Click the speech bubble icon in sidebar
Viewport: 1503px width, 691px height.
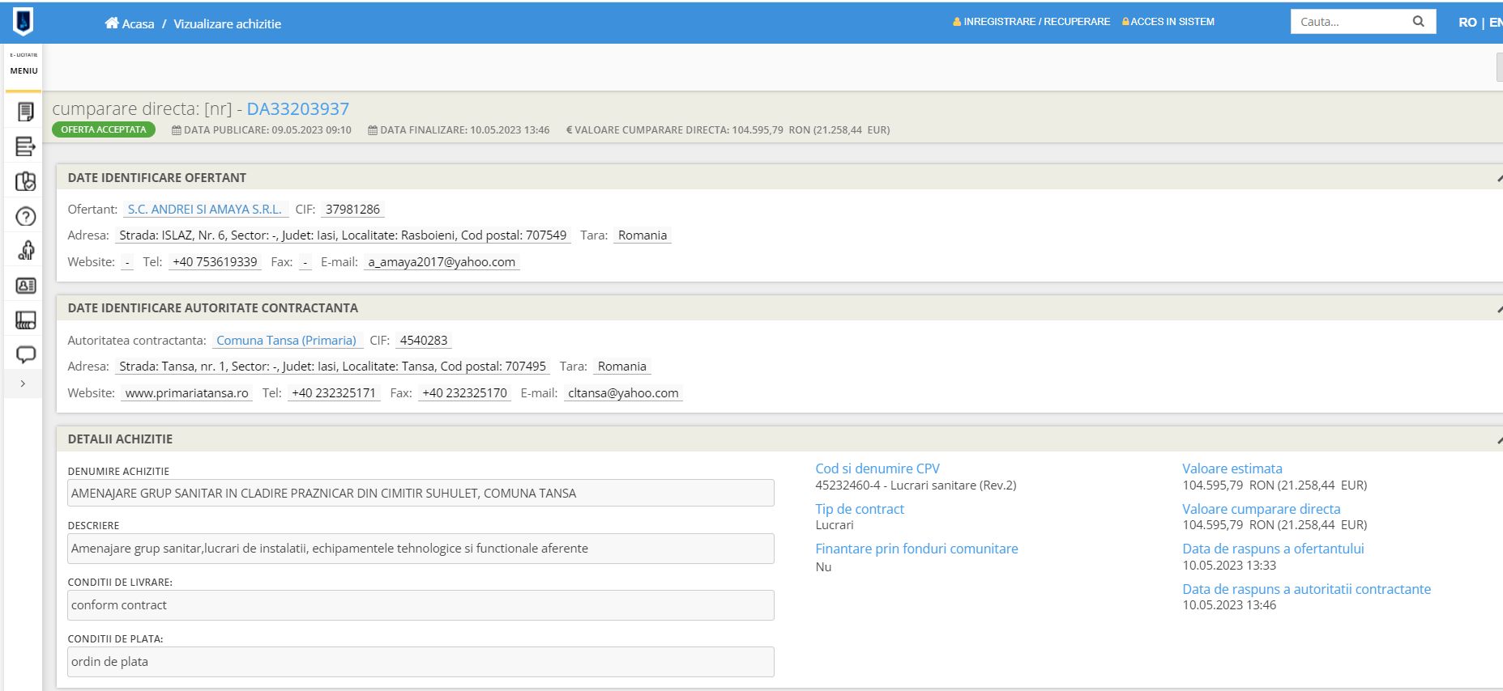pos(26,354)
